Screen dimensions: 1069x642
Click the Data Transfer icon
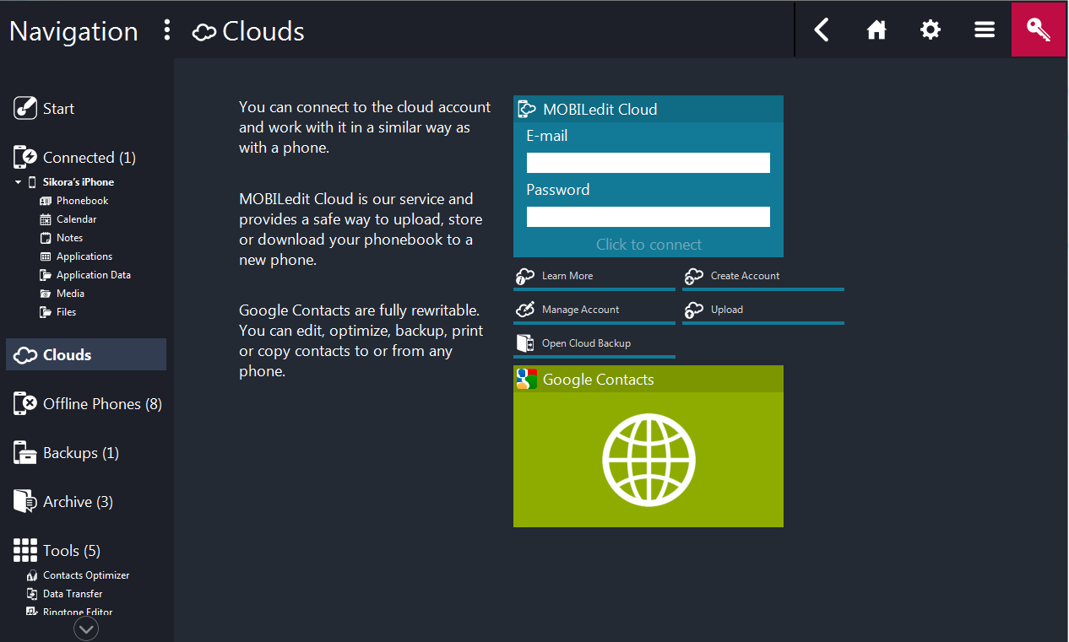coord(32,594)
